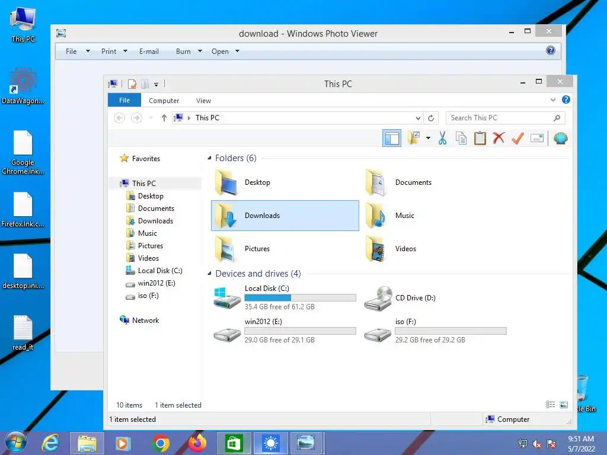Click Local Disk (C:) usage bar

300,297
